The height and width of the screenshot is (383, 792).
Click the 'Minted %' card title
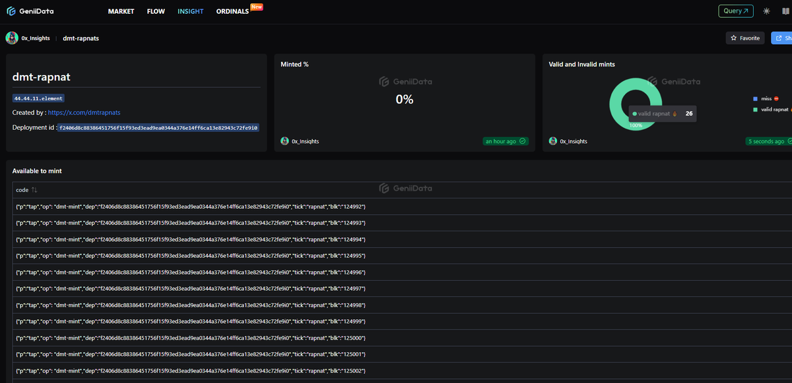tap(294, 64)
